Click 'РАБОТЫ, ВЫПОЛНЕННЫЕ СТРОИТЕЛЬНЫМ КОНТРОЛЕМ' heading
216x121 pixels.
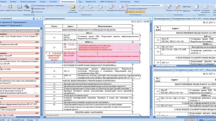89,81
